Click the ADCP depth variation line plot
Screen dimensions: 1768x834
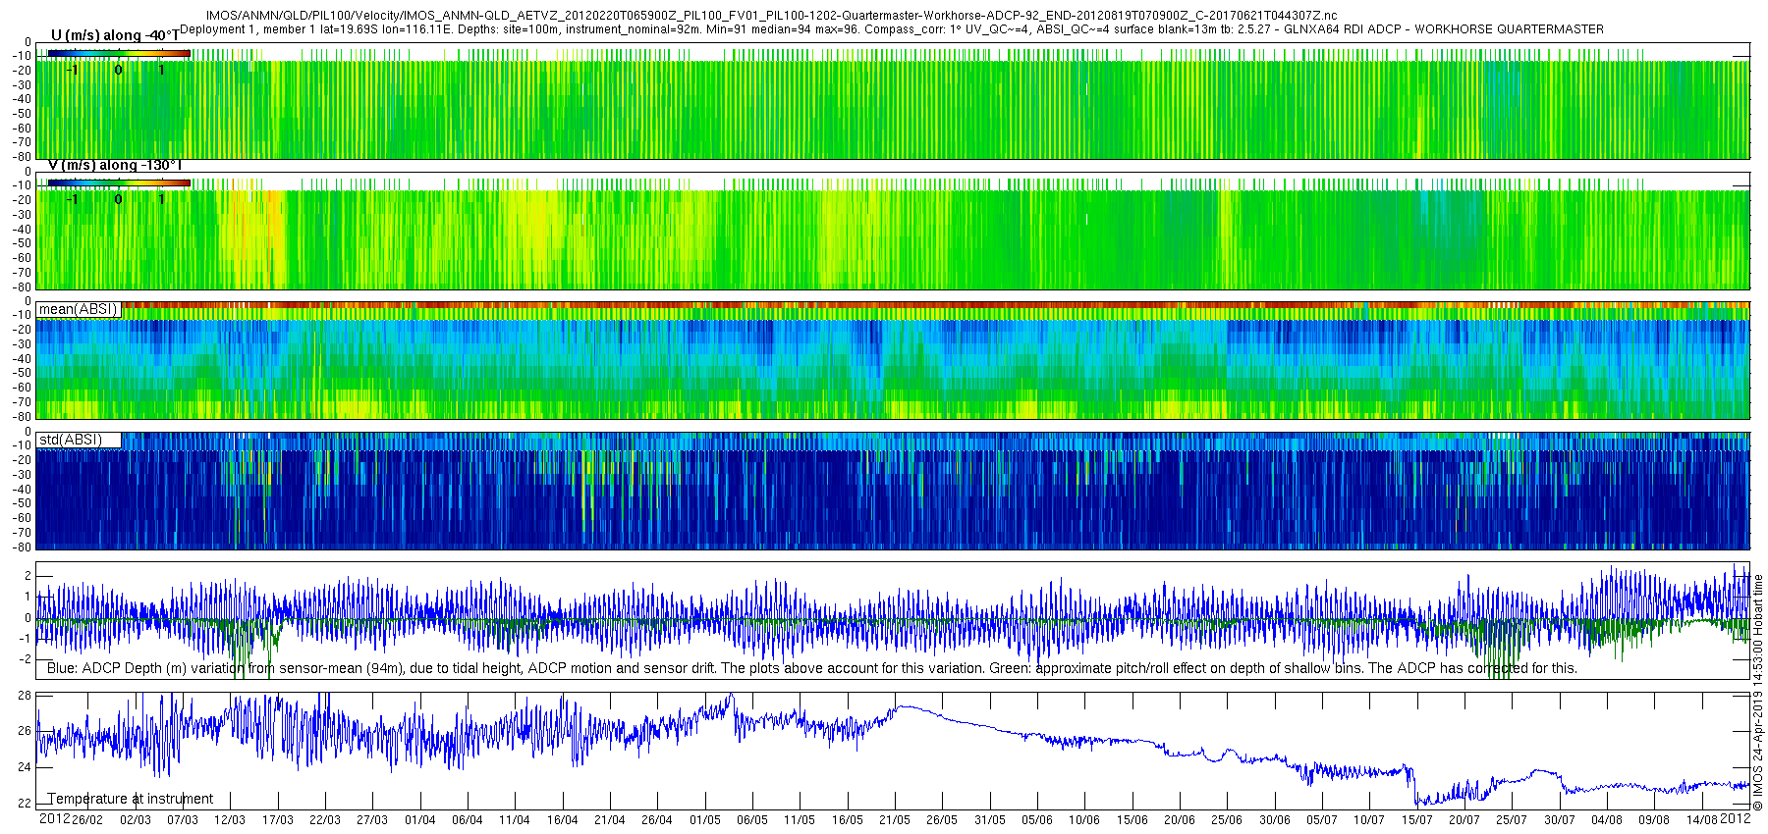point(893,620)
